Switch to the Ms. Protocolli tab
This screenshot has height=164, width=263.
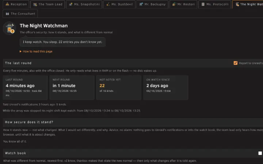pos(215,4)
